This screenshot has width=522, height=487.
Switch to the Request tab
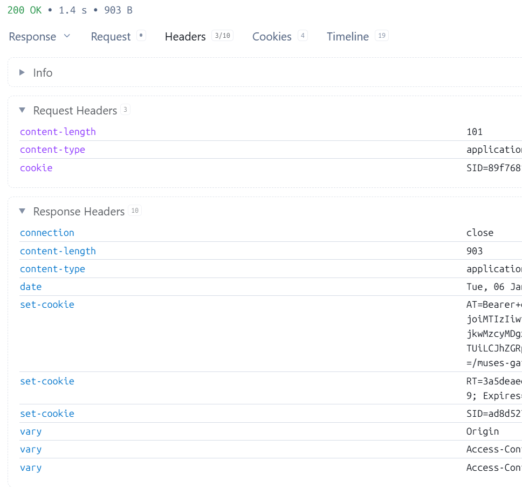point(111,37)
